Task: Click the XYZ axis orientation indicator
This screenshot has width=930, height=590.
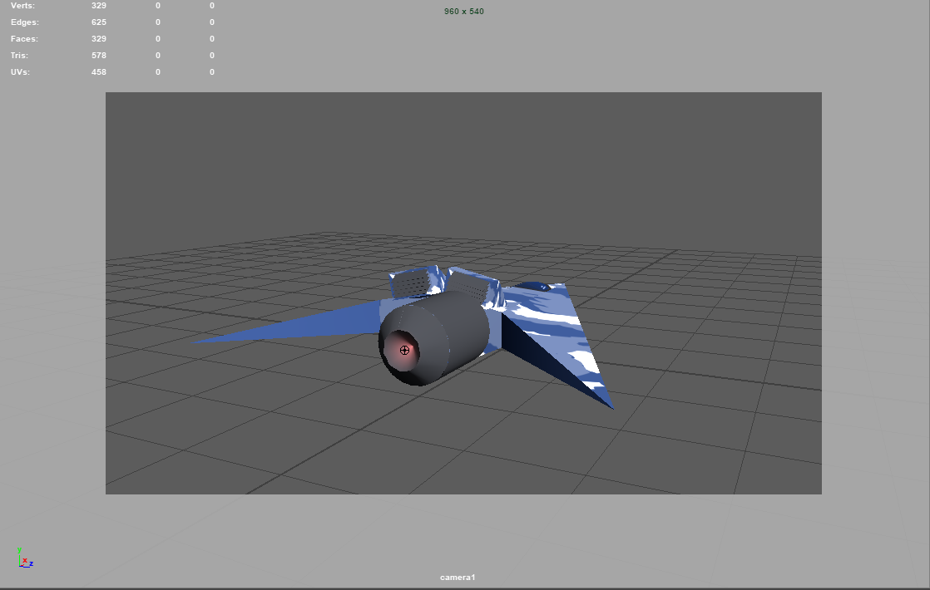Action: click(x=25, y=558)
